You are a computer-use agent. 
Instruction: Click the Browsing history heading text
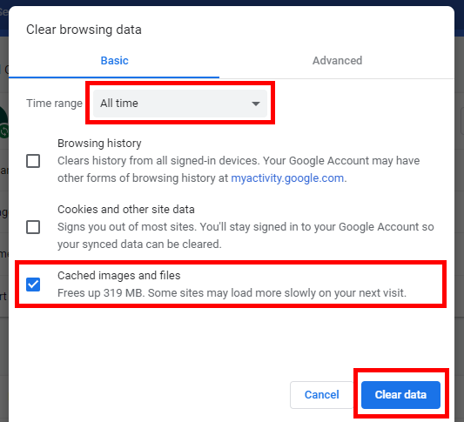pyautogui.click(x=99, y=144)
